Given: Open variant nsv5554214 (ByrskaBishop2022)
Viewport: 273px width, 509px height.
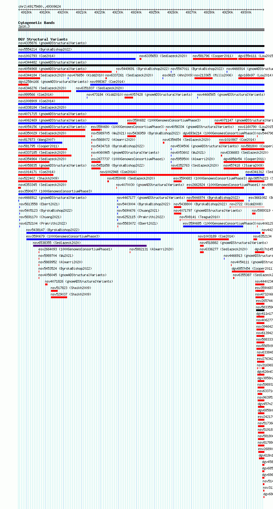Looking at the screenshot, I should point(45,49).
